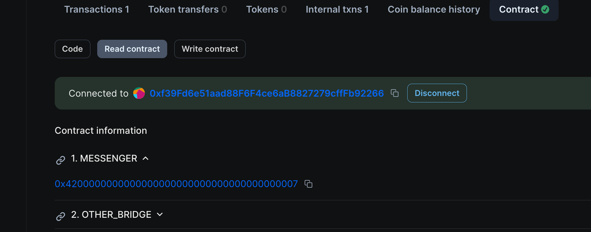Viewport: 591px width, 232px height.
Task: Disconnect the connected wallet
Action: [437, 93]
